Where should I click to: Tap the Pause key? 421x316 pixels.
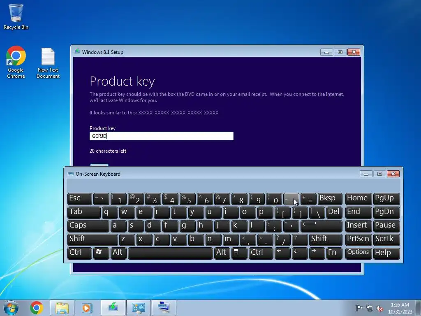tap(386, 226)
